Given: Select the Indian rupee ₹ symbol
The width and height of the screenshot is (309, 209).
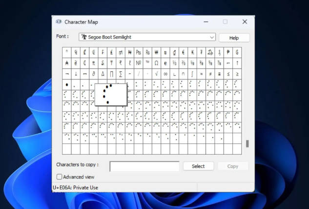Looking at the screenshot, I should pyautogui.click(x=121, y=63).
